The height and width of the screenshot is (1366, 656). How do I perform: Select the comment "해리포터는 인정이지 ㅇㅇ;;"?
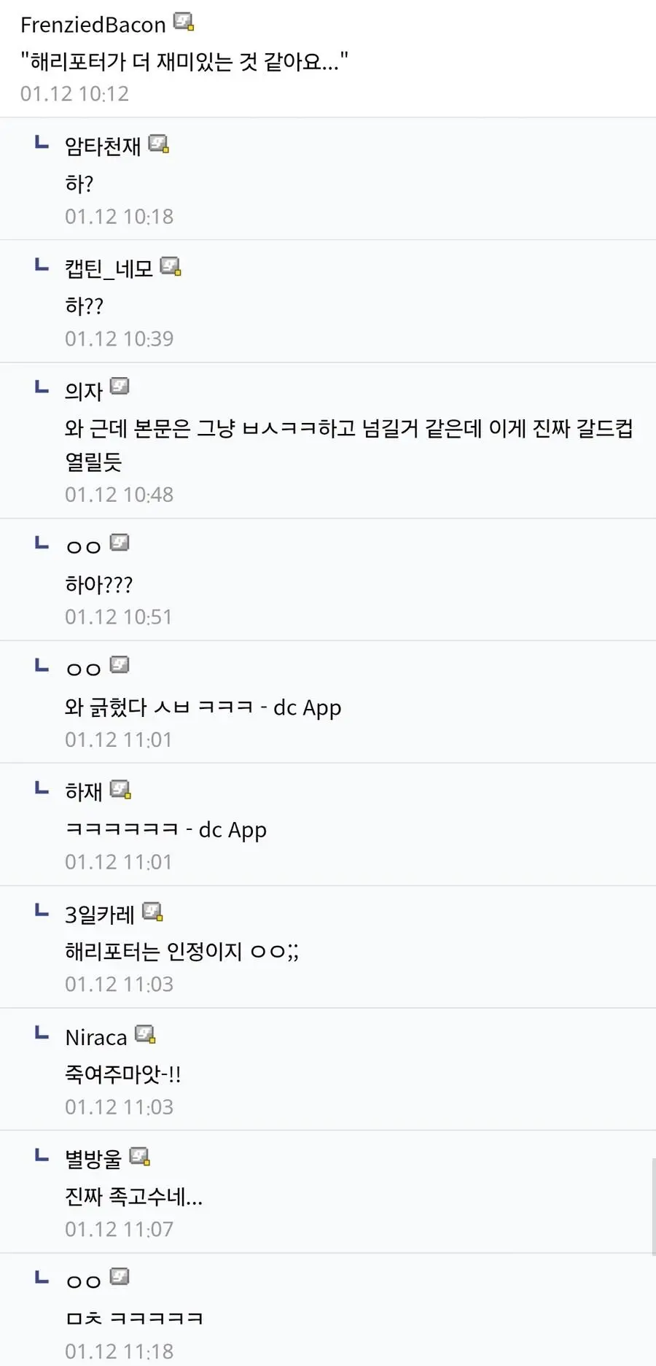(x=181, y=951)
